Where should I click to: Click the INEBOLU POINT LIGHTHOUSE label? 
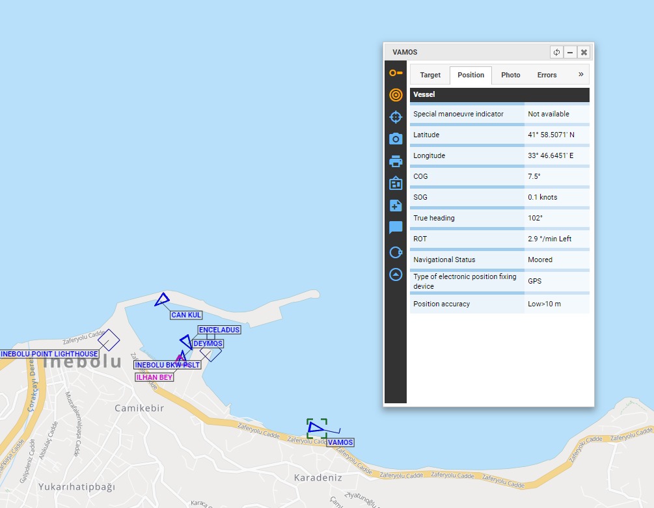(x=49, y=354)
